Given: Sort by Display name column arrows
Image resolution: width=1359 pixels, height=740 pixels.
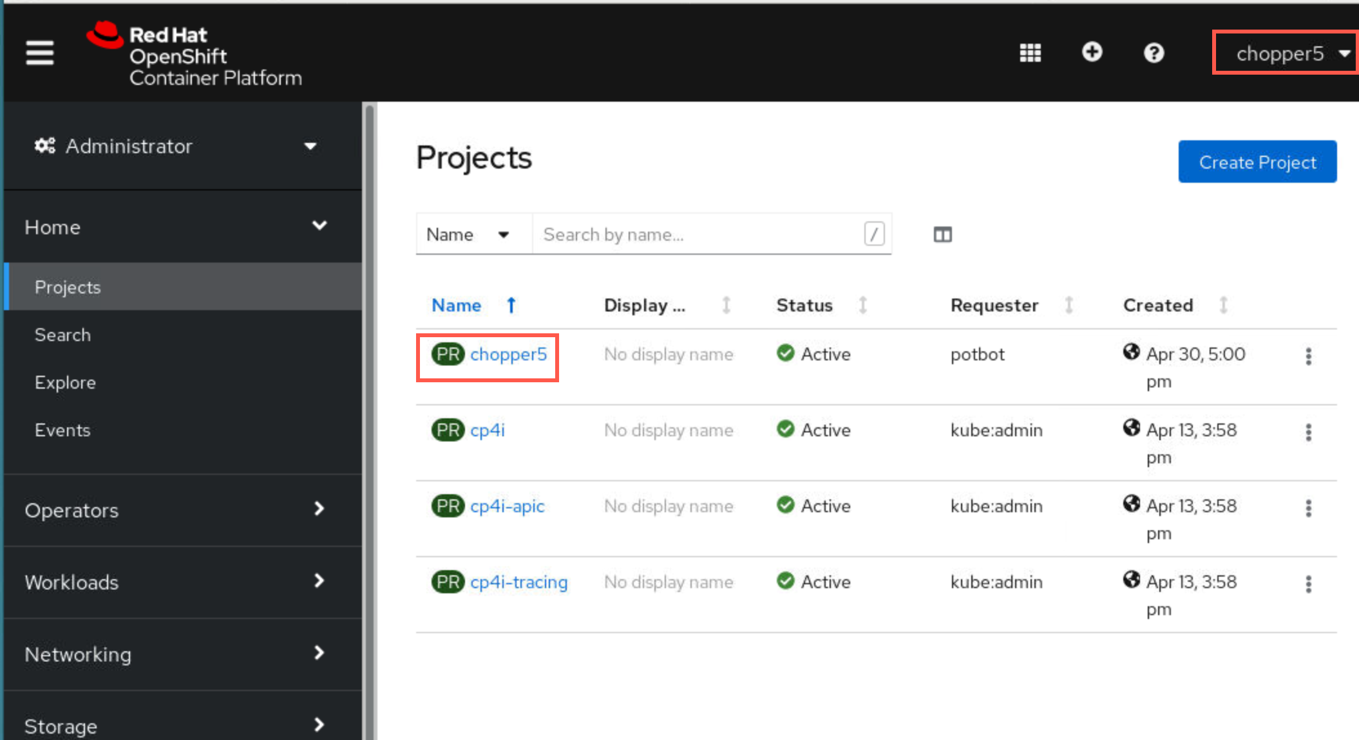Looking at the screenshot, I should pyautogui.click(x=726, y=305).
